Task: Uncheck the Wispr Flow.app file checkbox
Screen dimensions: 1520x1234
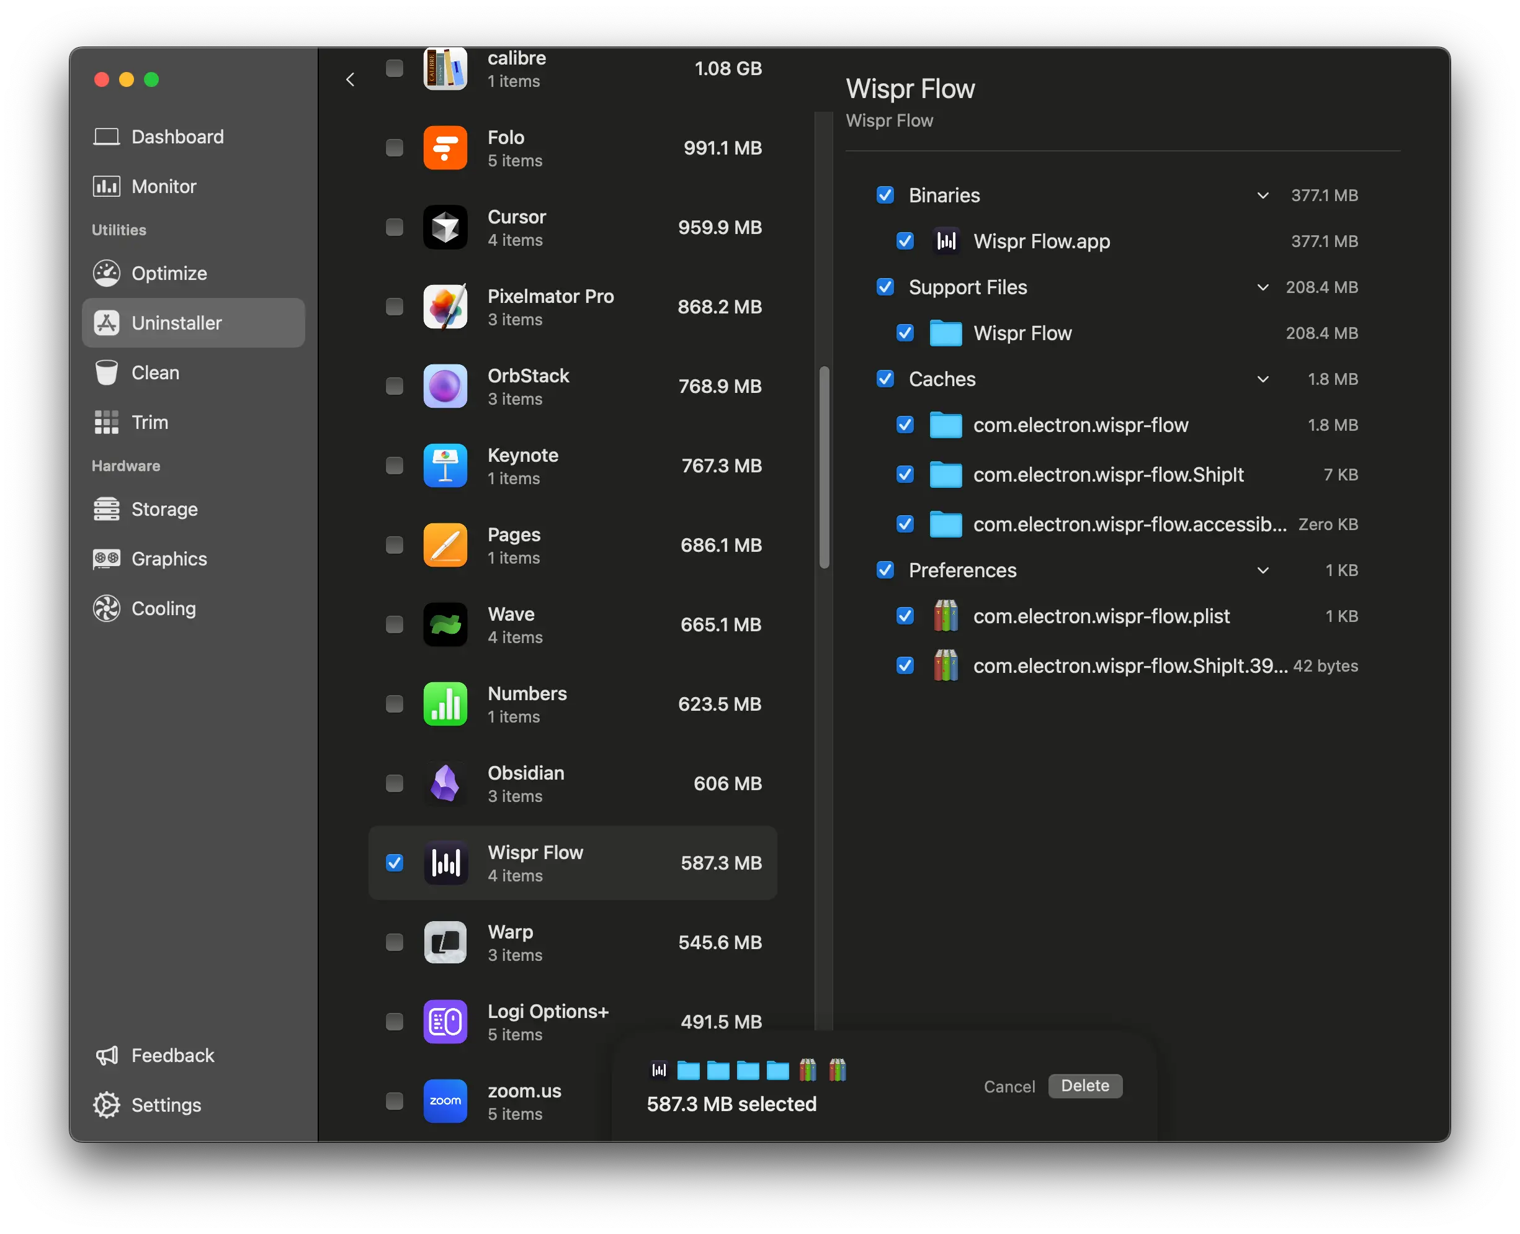Action: point(905,241)
